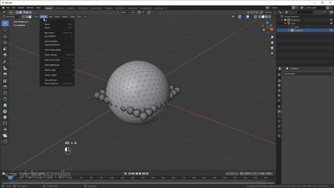Select the Measure tool

click(5, 68)
